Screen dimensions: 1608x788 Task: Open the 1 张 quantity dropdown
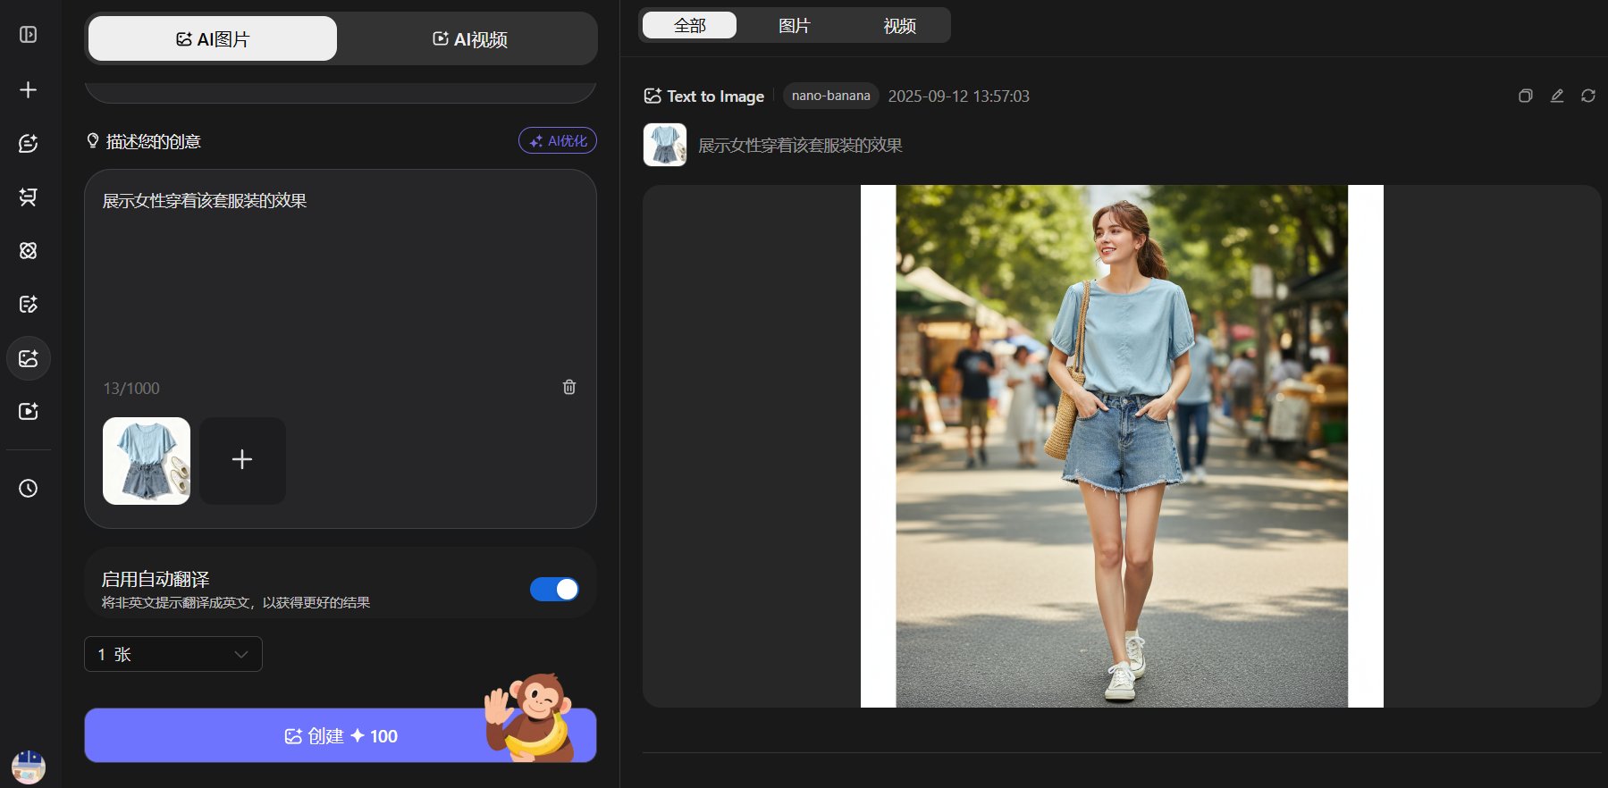click(x=173, y=654)
